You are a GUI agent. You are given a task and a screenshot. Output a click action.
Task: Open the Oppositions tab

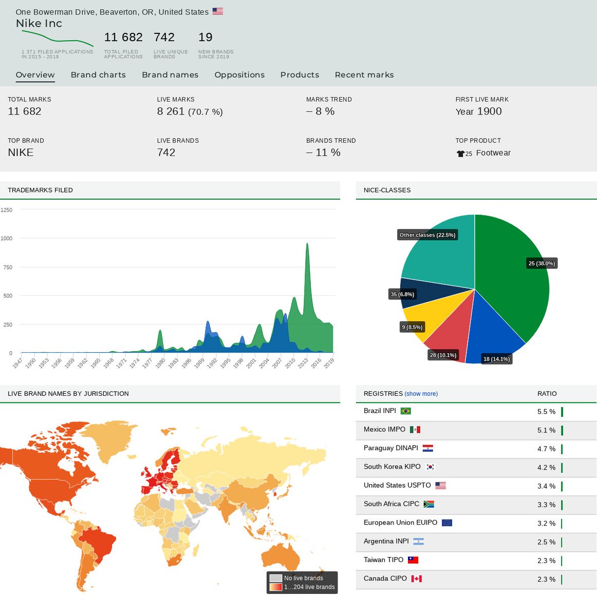(x=239, y=75)
